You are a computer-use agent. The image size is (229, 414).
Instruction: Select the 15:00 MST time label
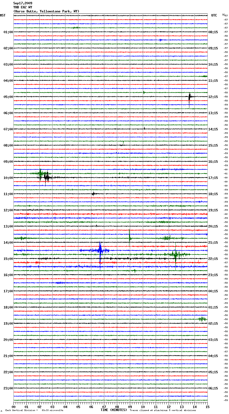coord(8,259)
